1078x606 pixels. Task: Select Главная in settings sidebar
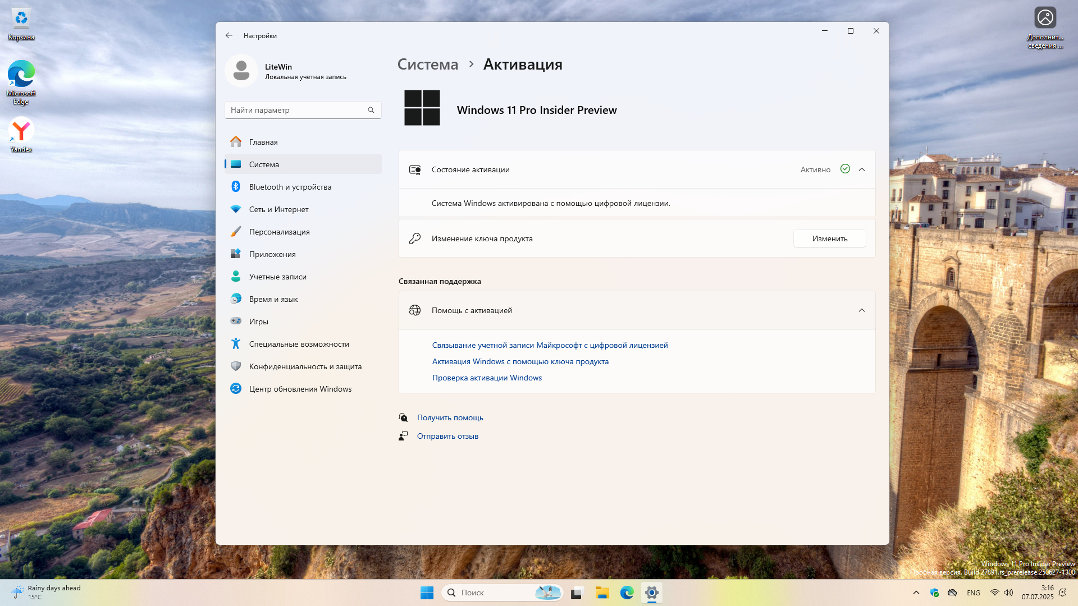pos(263,142)
